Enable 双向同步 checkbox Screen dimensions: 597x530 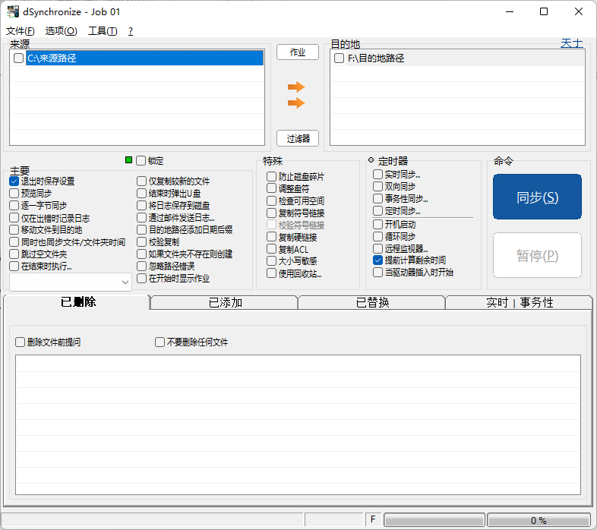click(x=377, y=187)
